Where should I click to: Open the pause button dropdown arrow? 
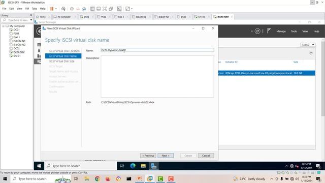[56, 9]
